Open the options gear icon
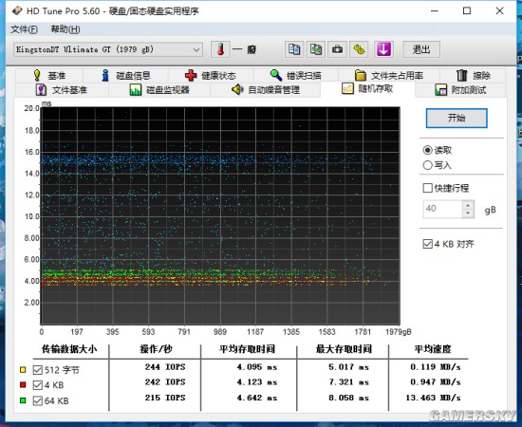 [x=359, y=49]
